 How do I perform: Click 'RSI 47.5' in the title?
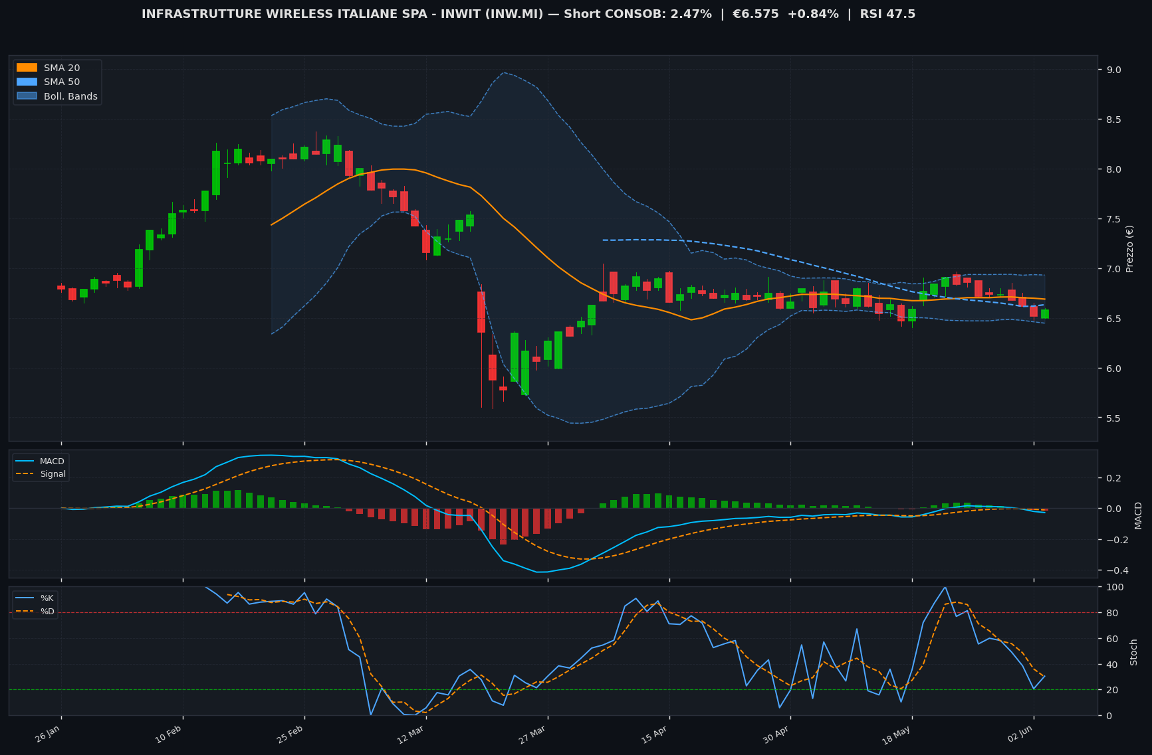(887, 14)
